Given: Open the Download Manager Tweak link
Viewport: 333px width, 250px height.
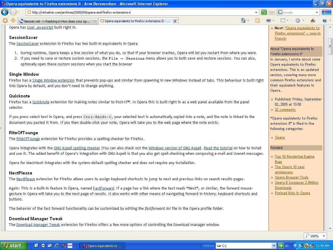Looking at the screenshot, I should [38, 225].
